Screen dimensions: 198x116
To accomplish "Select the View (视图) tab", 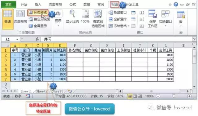I will pos(114,5).
